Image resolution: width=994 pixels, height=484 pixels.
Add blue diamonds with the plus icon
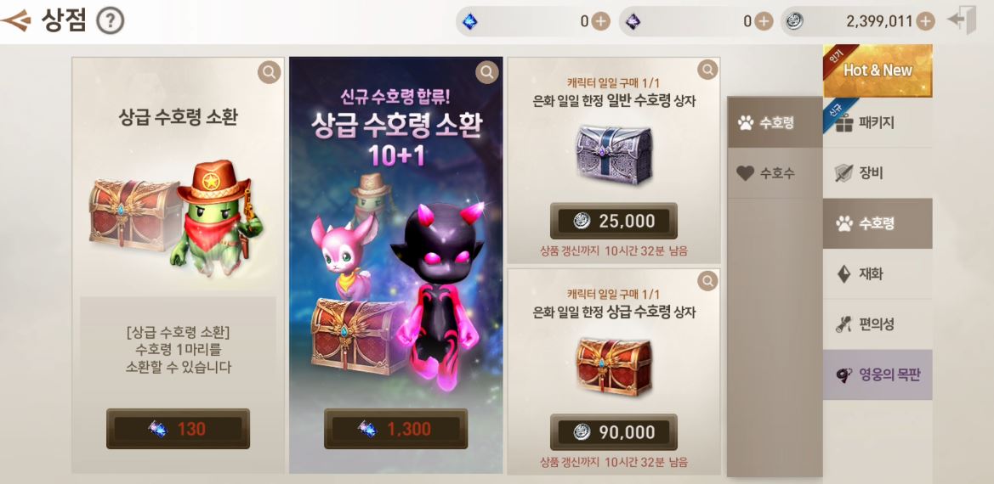coord(599,21)
